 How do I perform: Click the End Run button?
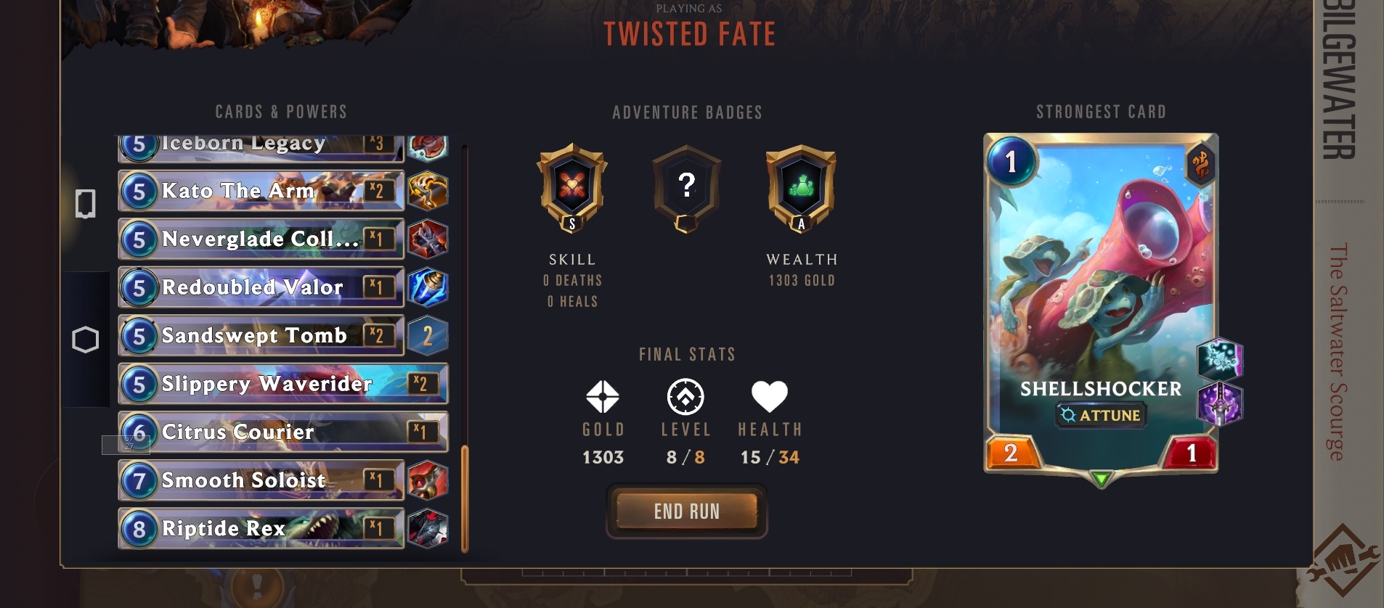point(687,512)
